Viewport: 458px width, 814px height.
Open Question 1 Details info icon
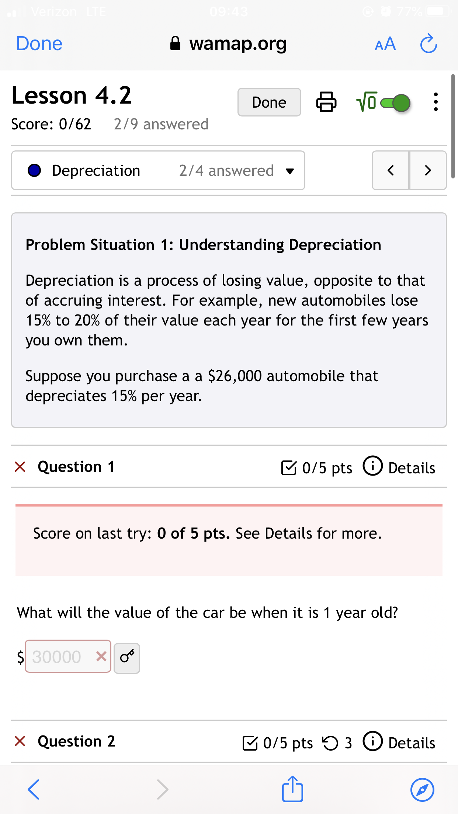(373, 466)
